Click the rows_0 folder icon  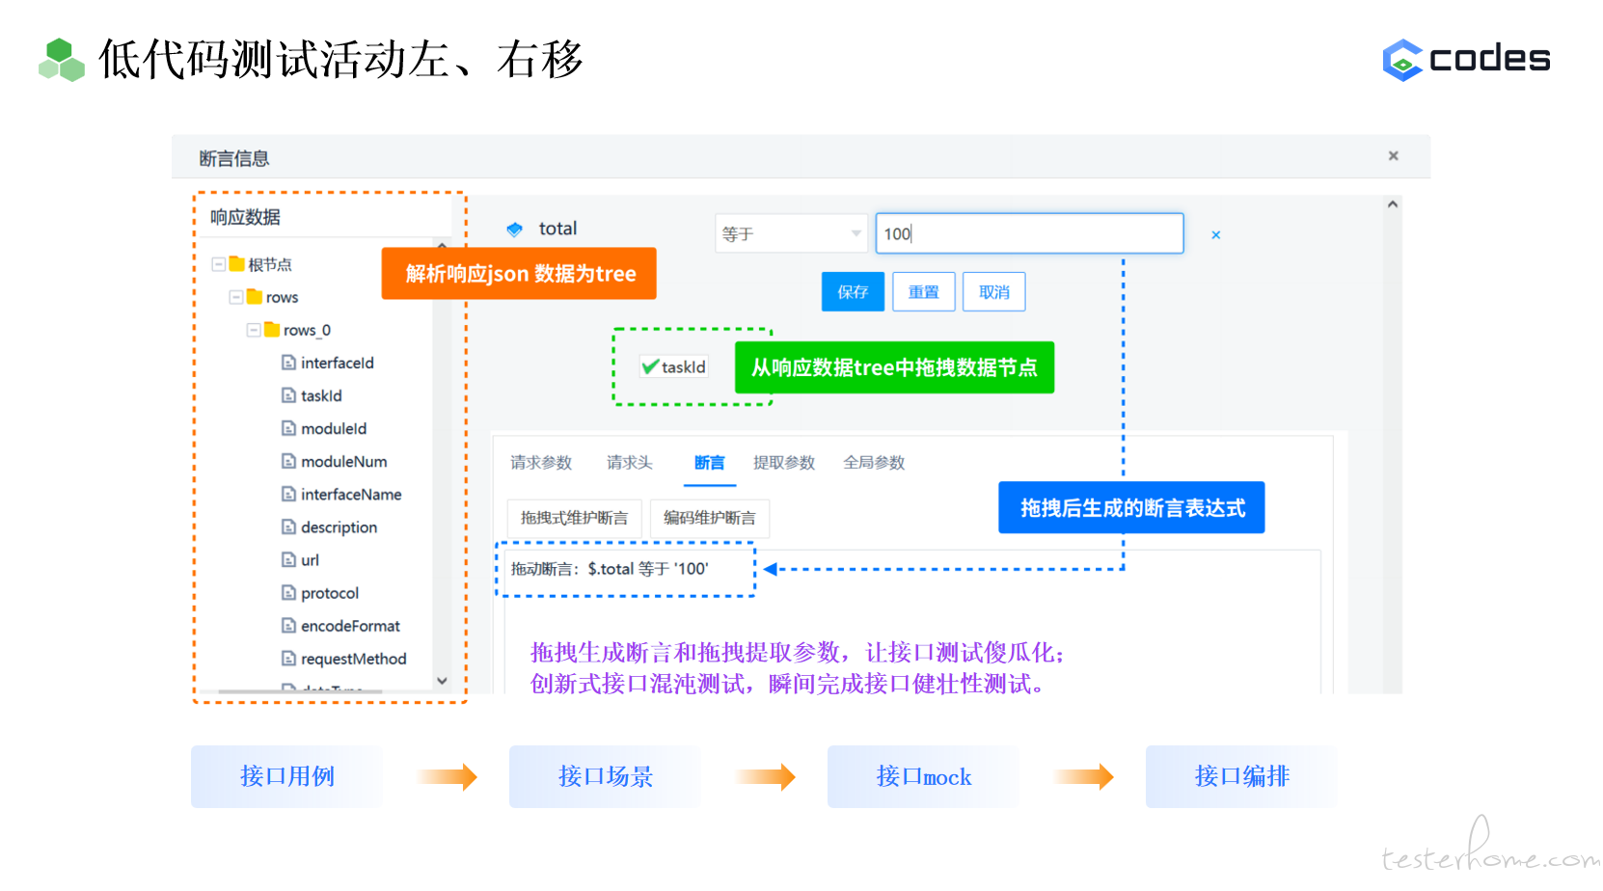coord(272,330)
